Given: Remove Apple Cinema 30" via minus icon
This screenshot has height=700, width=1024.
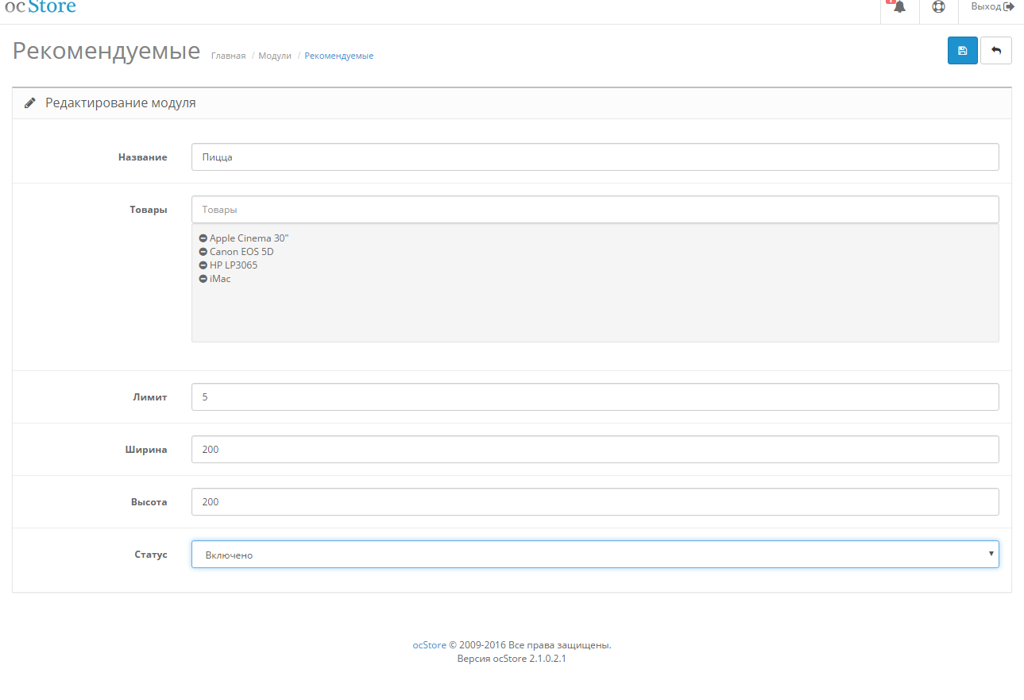Looking at the screenshot, I should pos(203,238).
